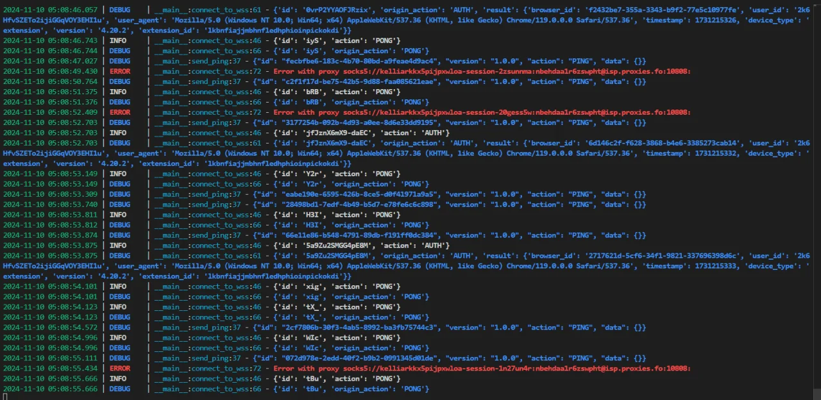821x400 pixels.
Task: Click __main__:connect_to_wss:72 on the 05:08:52.409 line
Action: [x=208, y=112]
